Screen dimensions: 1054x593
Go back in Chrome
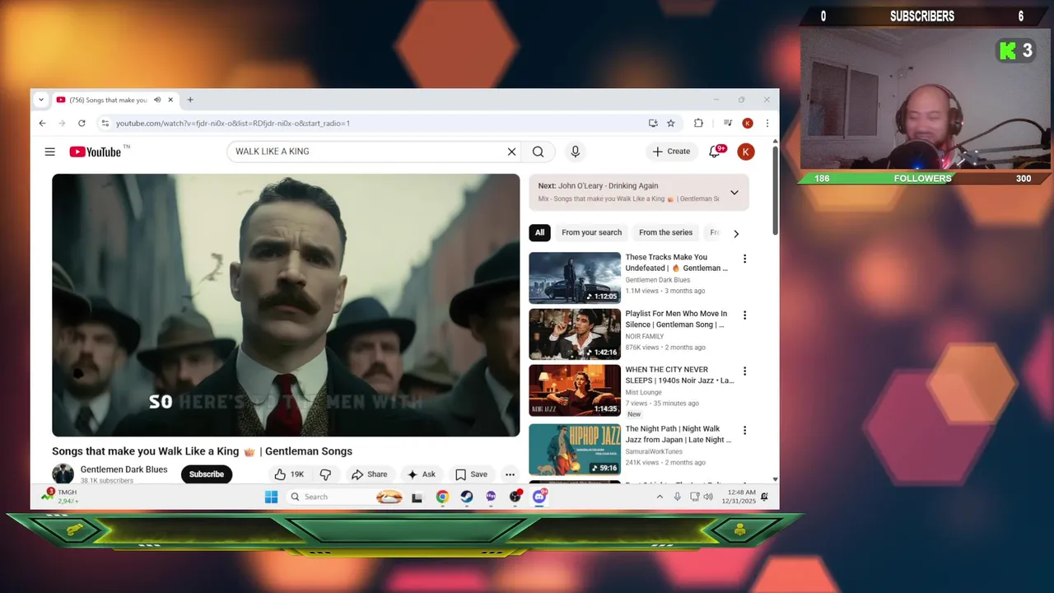point(42,124)
